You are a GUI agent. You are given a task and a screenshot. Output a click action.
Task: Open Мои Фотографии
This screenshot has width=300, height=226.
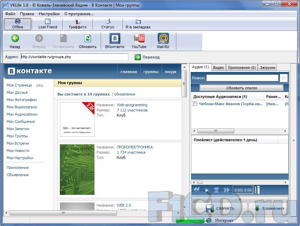(21, 100)
